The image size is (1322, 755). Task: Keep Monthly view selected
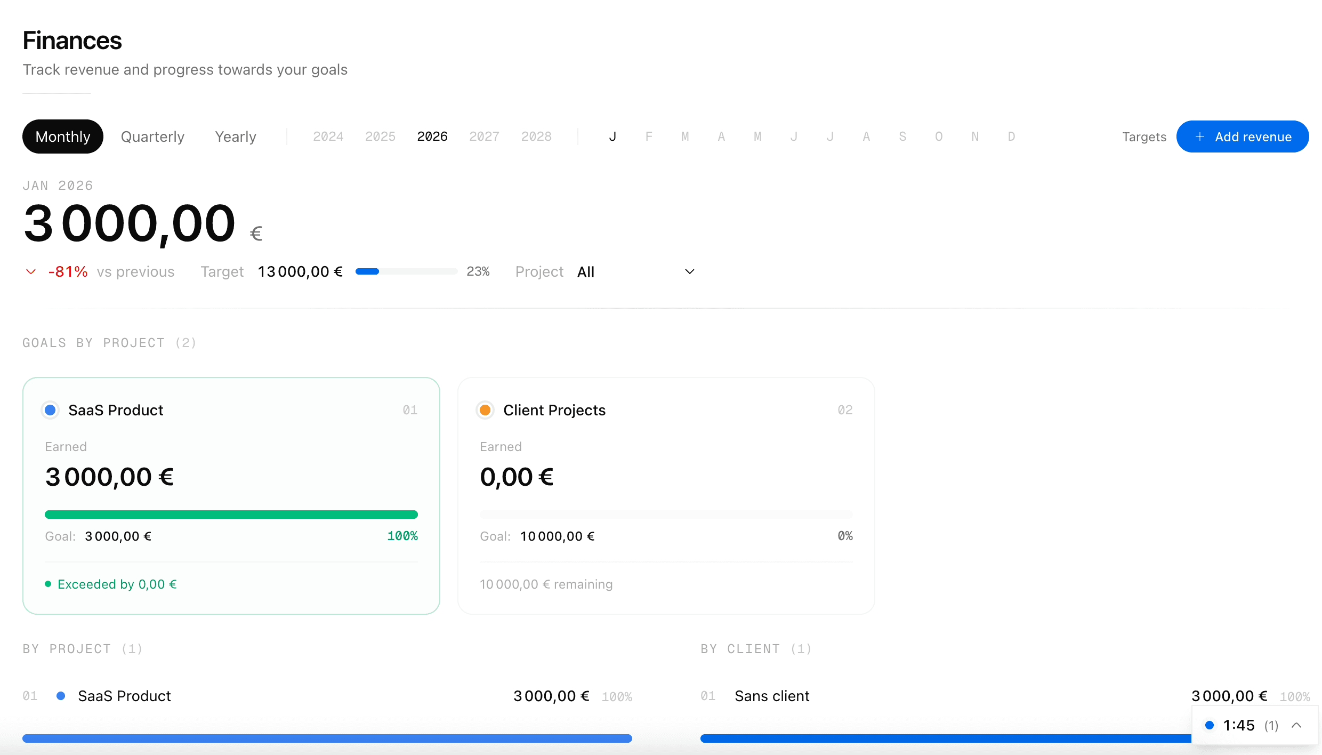(62, 136)
